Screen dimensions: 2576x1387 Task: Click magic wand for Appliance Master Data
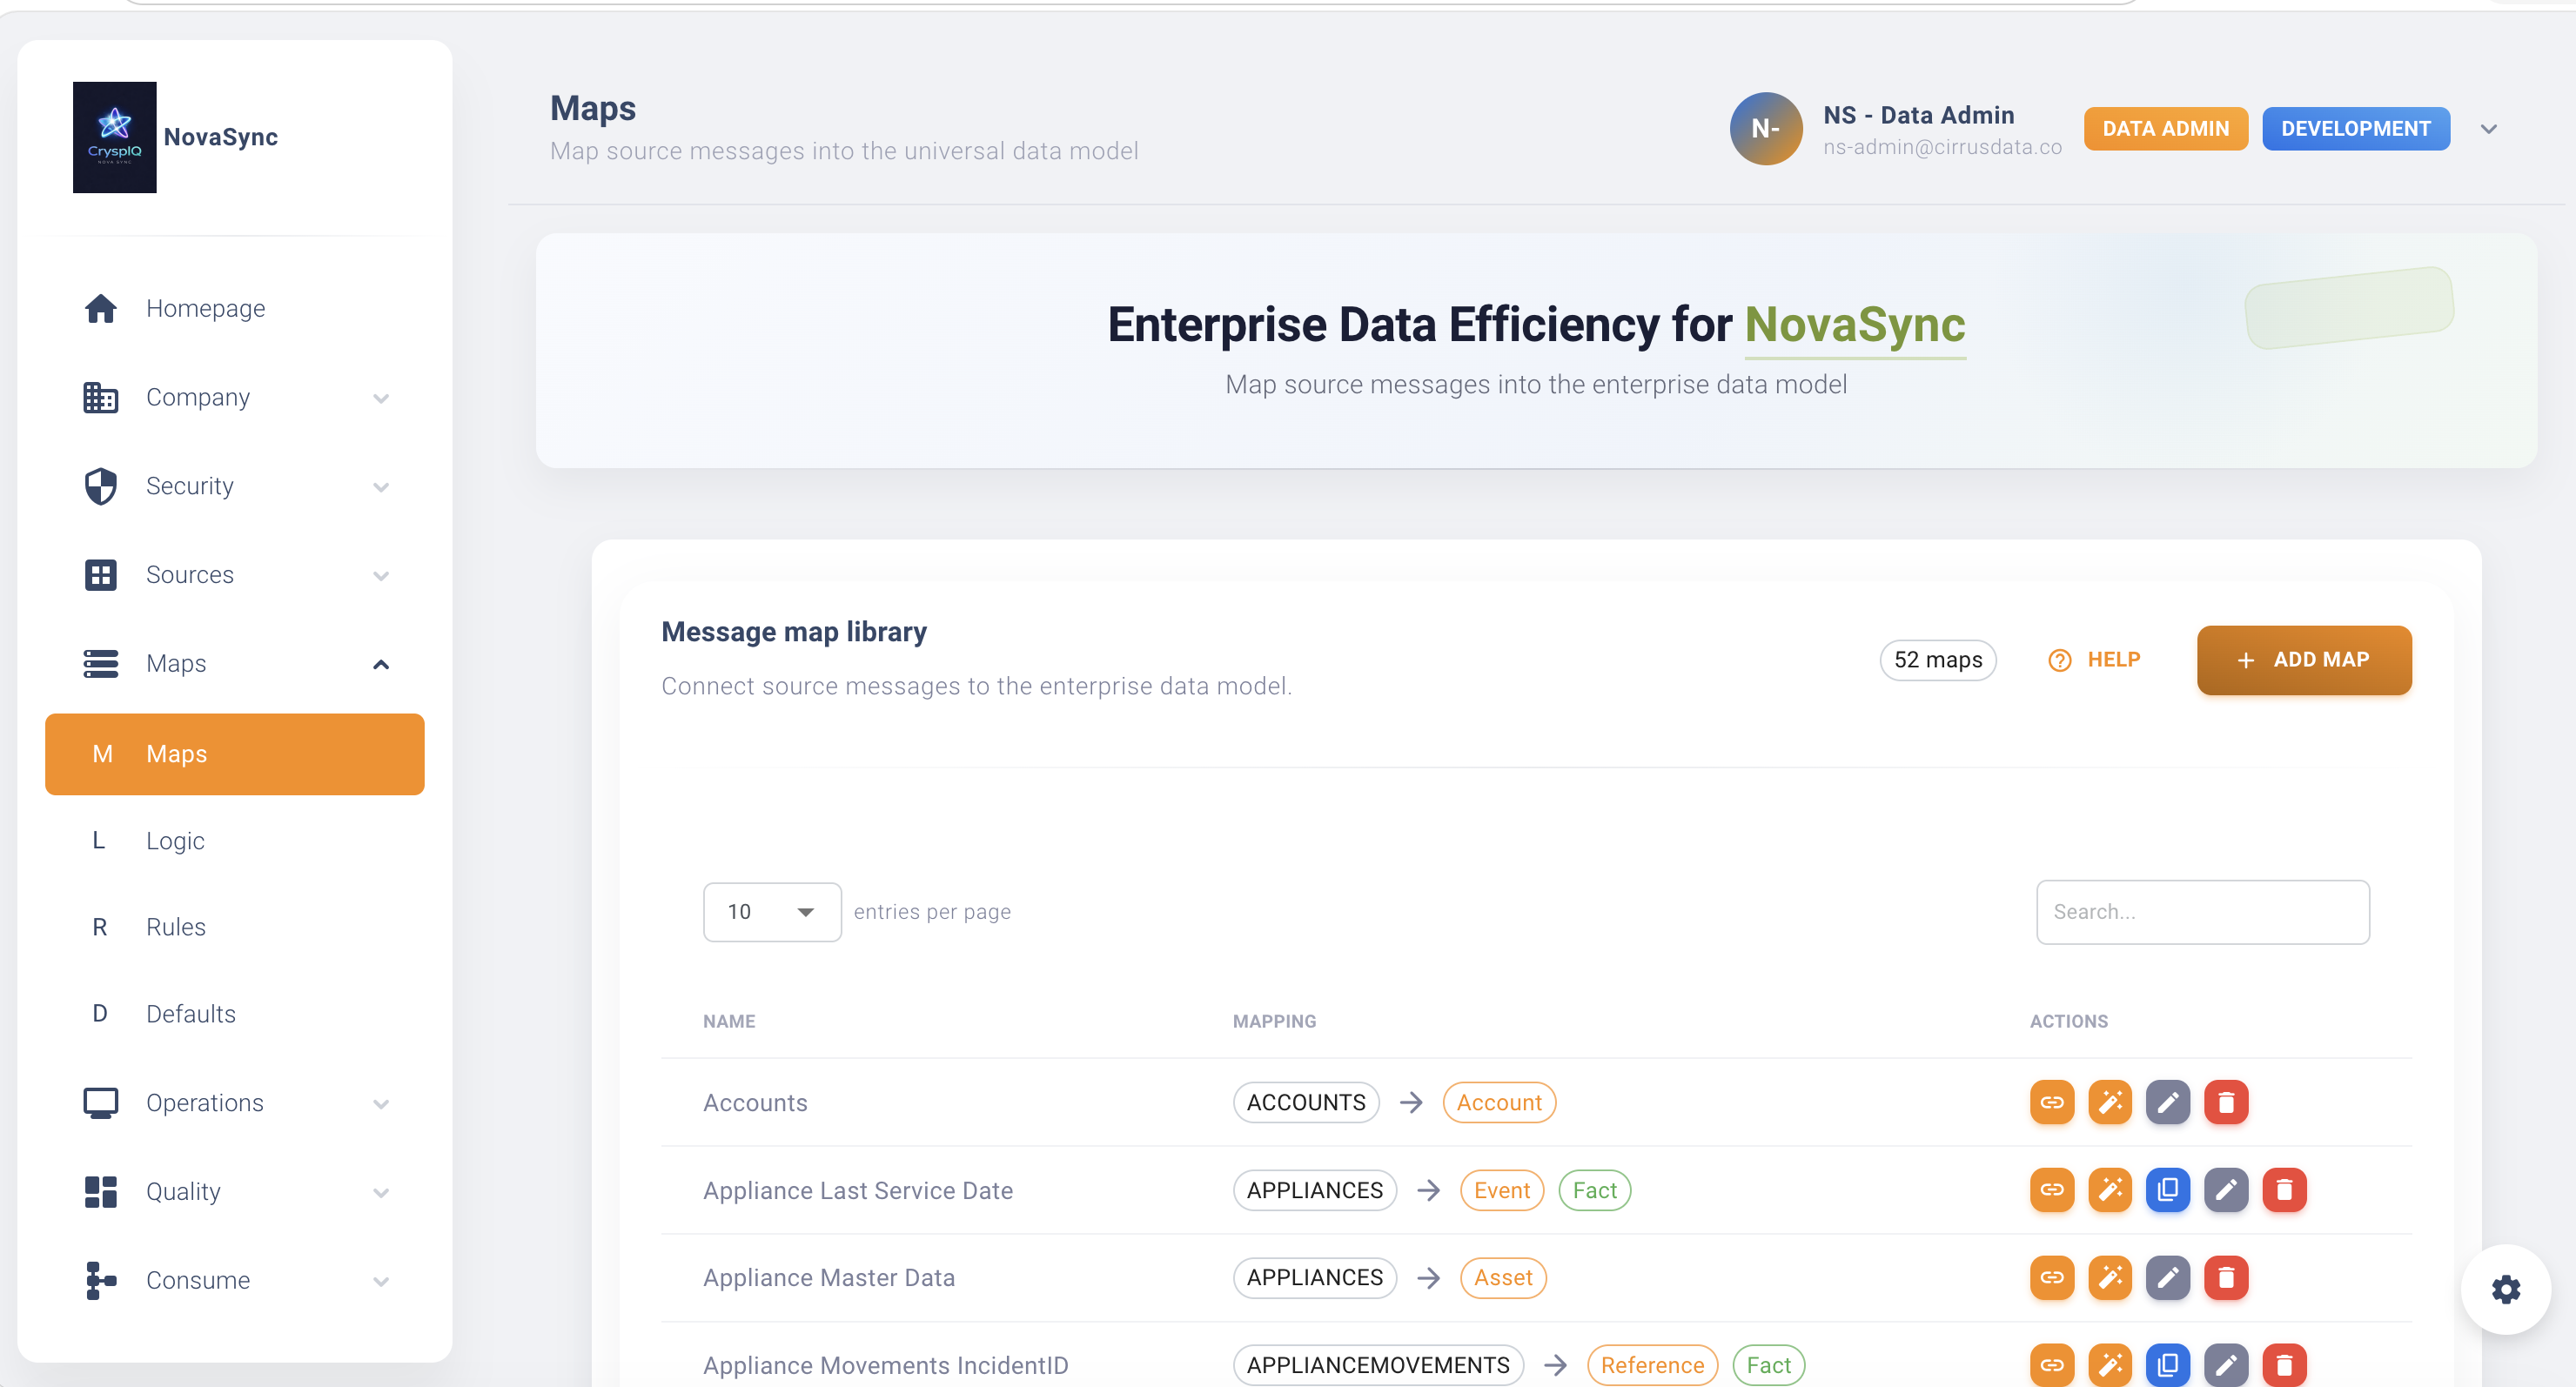point(2110,1278)
